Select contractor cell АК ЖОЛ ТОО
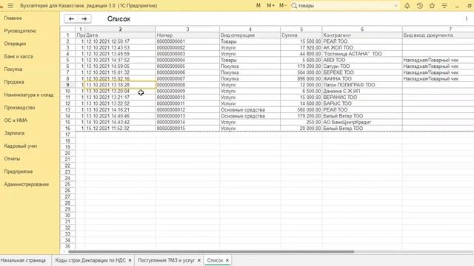This screenshot has width=474, height=266. (x=362, y=47)
